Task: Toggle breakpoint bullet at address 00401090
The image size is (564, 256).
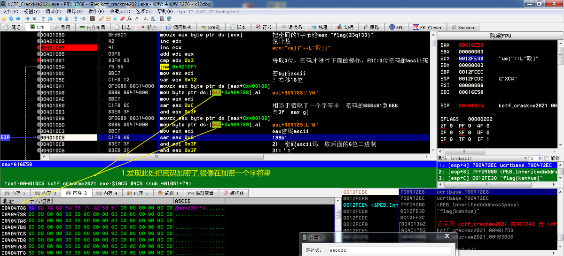Action: (x=39, y=35)
